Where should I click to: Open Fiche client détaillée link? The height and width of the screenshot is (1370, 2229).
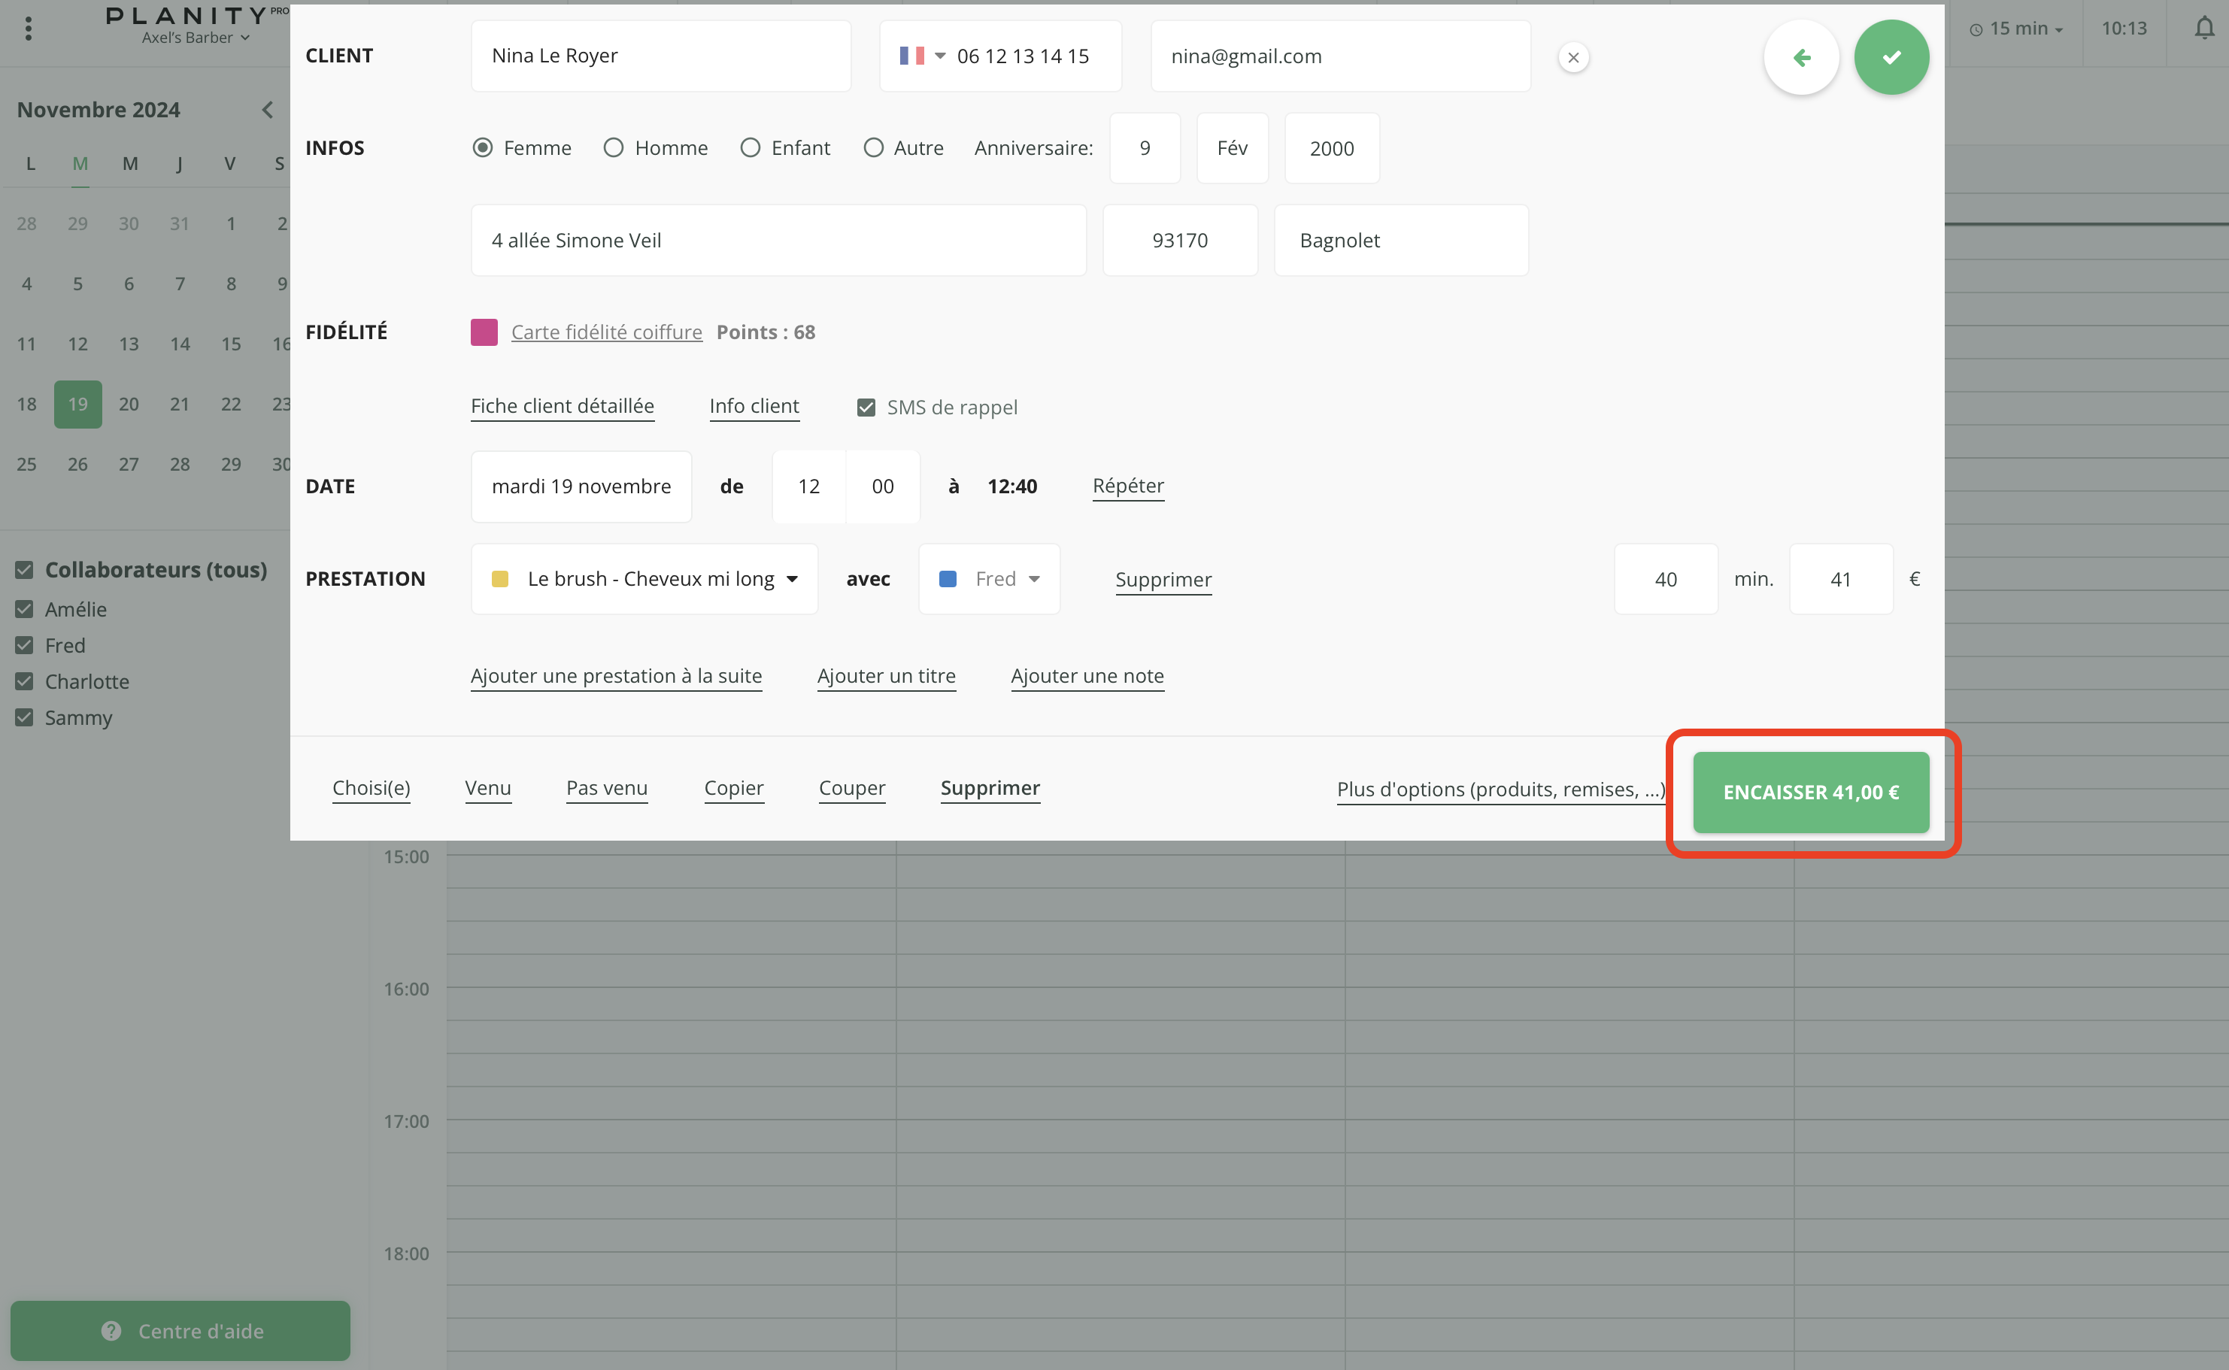click(x=562, y=406)
